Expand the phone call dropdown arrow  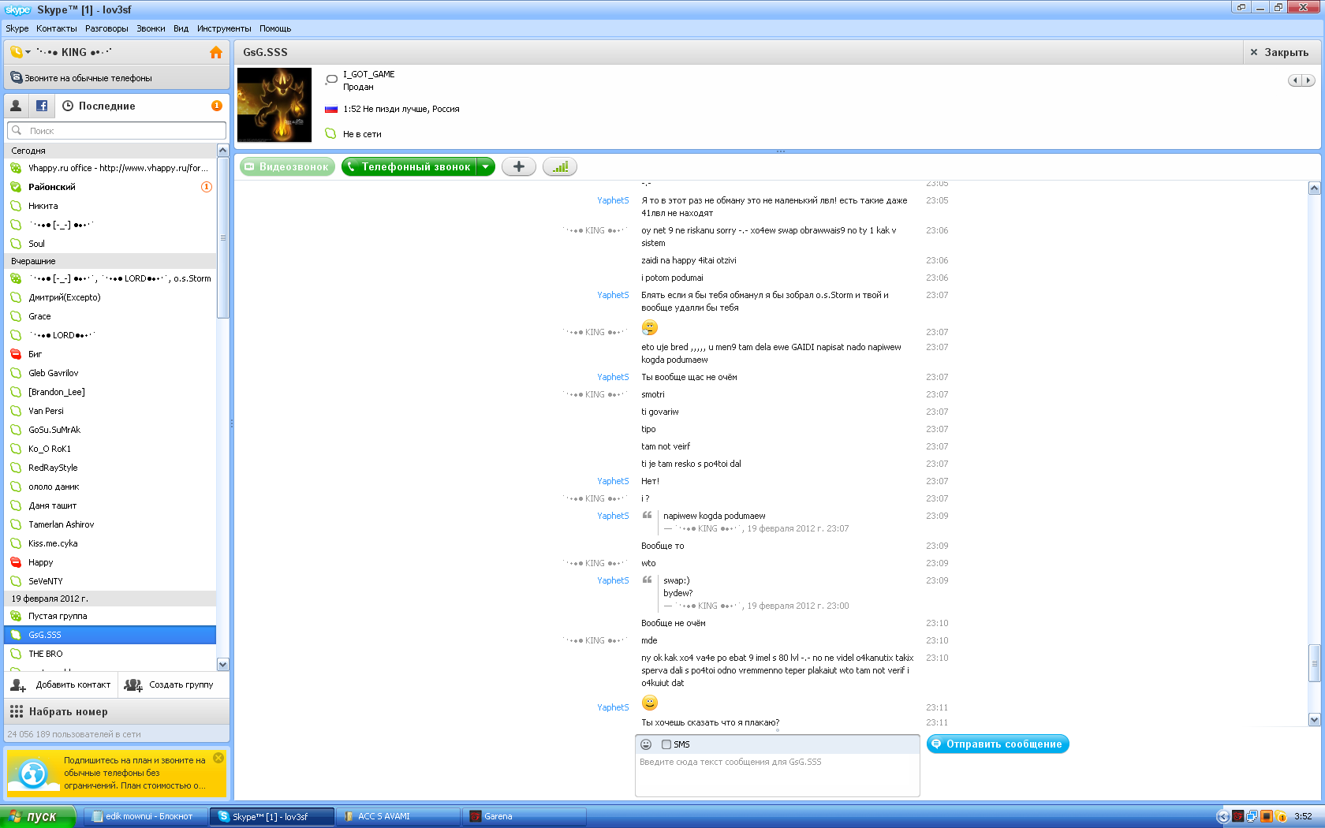click(486, 167)
